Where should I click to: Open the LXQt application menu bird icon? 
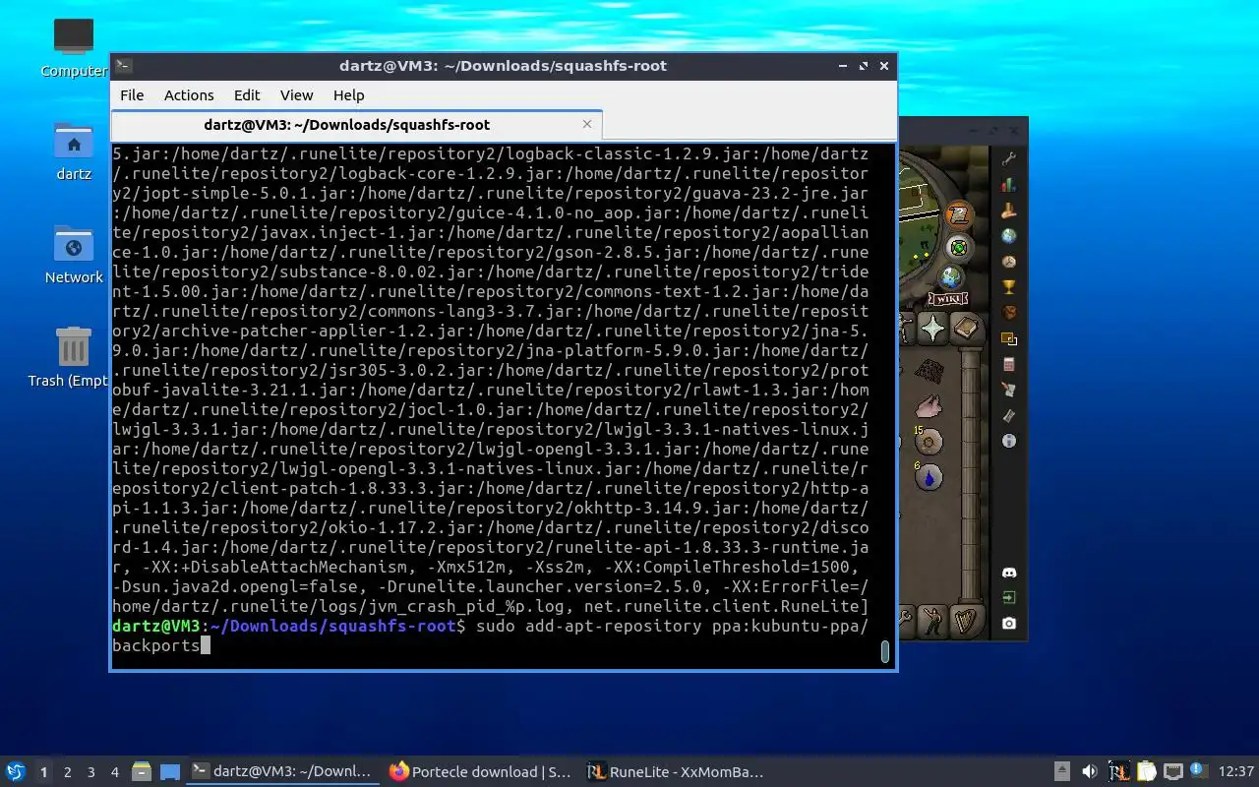pyautogui.click(x=16, y=771)
